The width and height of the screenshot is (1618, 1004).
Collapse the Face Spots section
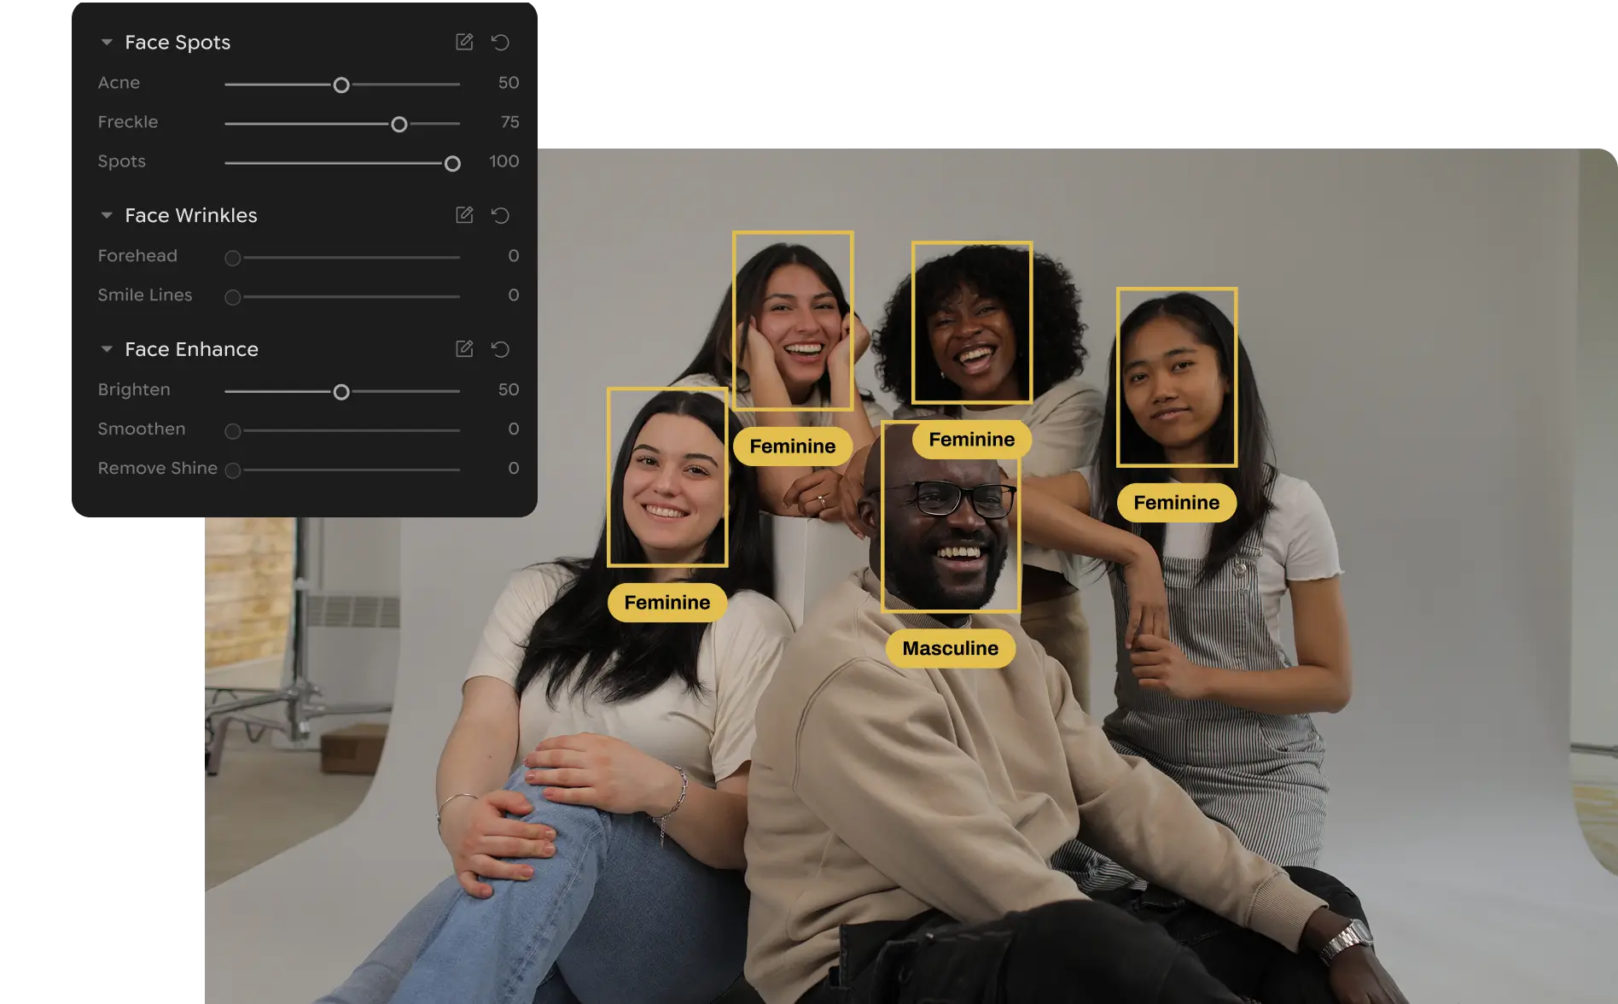coord(107,42)
